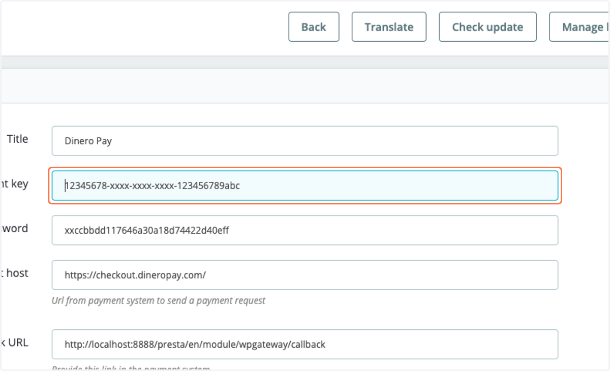The width and height of the screenshot is (610, 371).
Task: Open the Translate button
Action: point(389,27)
